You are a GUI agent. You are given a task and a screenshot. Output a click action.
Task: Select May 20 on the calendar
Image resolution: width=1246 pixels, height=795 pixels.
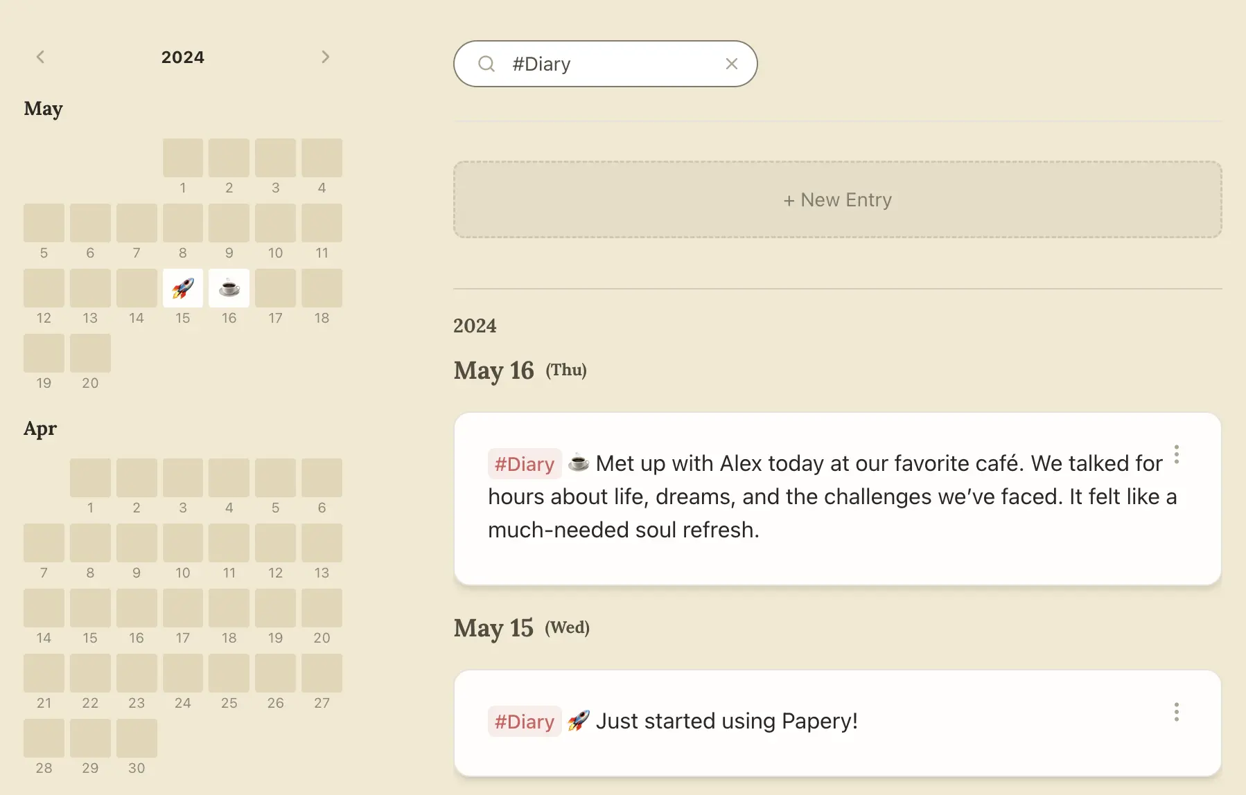(x=90, y=353)
